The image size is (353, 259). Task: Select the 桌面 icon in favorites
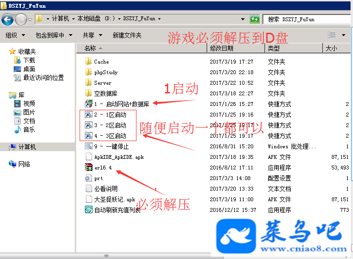point(17,69)
